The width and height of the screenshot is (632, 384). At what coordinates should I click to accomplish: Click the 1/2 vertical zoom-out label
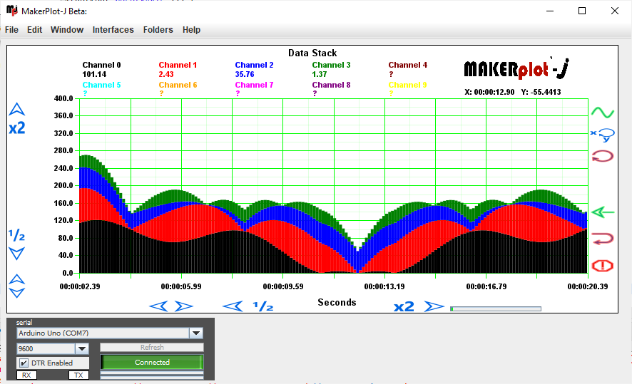pyautogui.click(x=17, y=235)
